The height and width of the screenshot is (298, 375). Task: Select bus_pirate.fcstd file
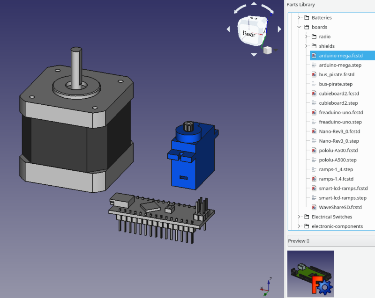click(337, 74)
